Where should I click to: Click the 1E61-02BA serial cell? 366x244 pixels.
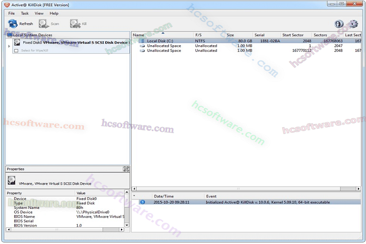click(x=270, y=41)
